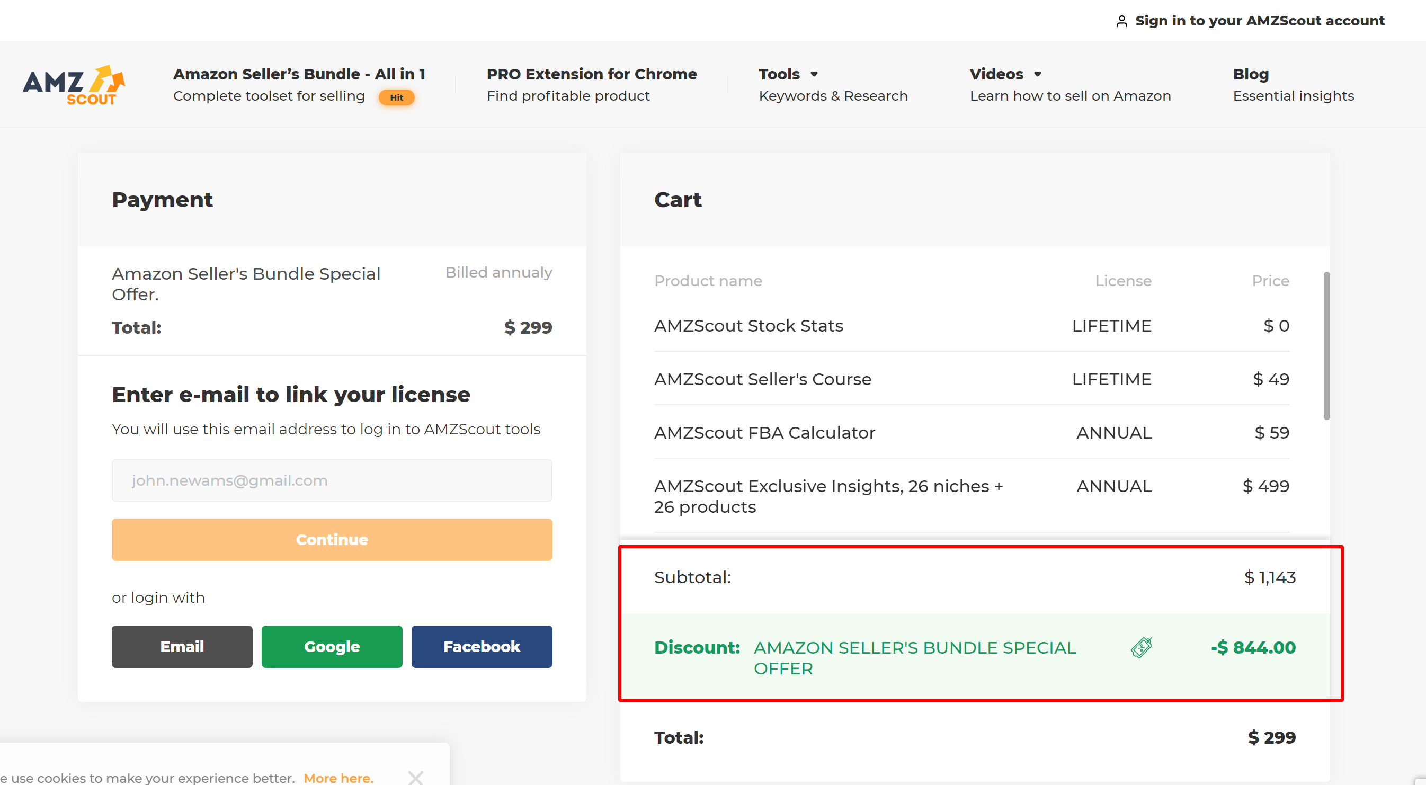Expand the Videos dropdown arrow

click(1037, 74)
